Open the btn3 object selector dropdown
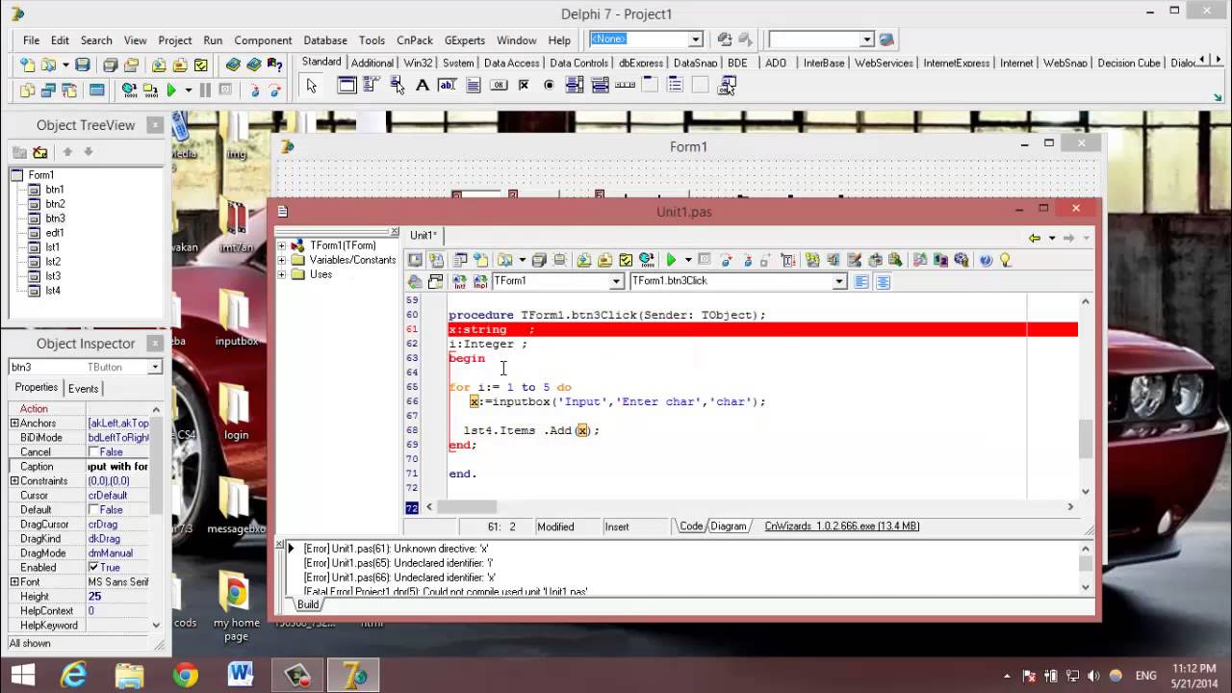1232x693 pixels. tap(154, 367)
